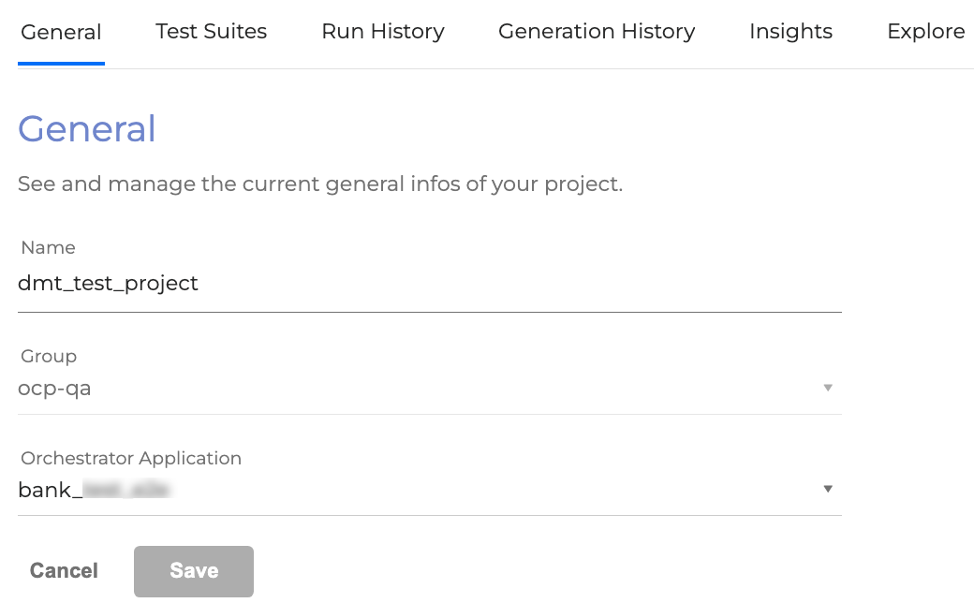The height and width of the screenshot is (603, 974).
Task: Switch to the Test Suites tab
Action: (x=211, y=32)
